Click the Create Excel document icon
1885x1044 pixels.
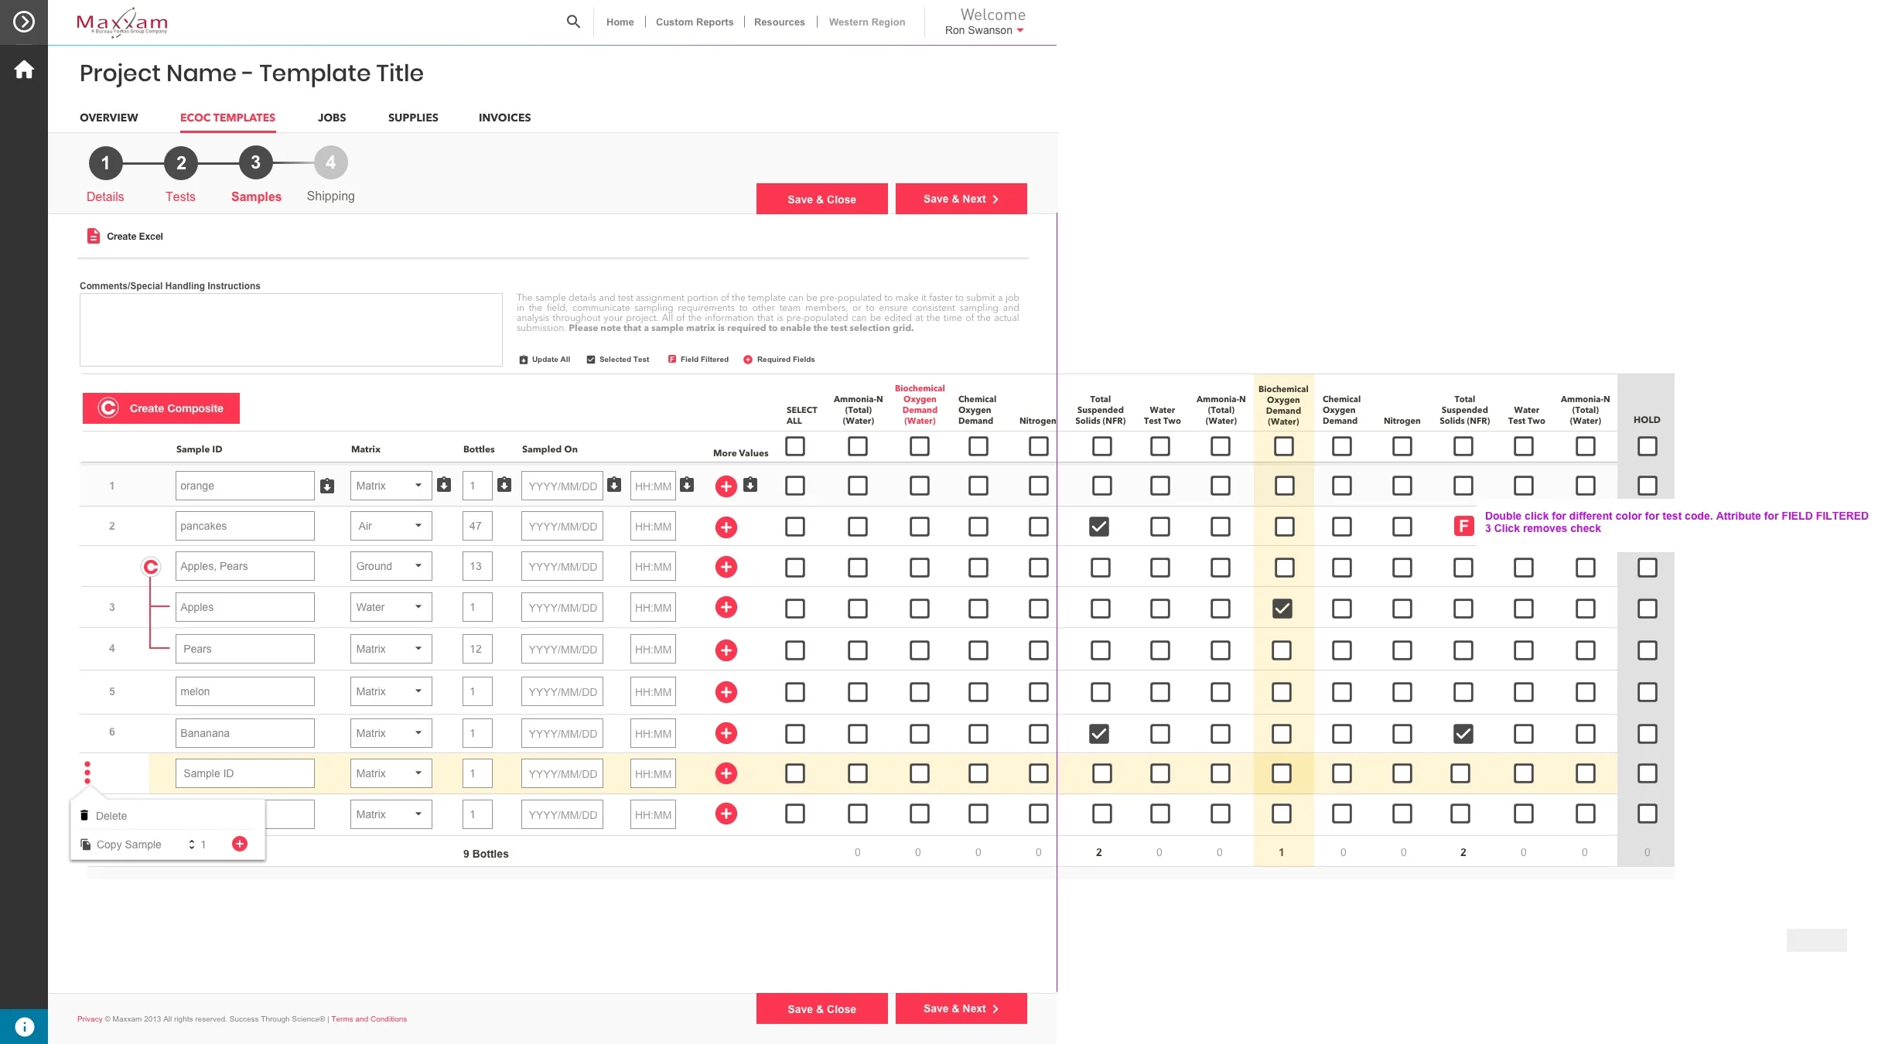point(94,236)
